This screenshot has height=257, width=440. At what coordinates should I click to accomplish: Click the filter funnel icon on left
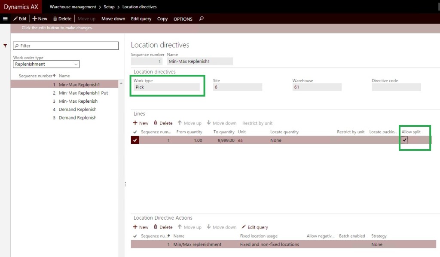(5, 46)
